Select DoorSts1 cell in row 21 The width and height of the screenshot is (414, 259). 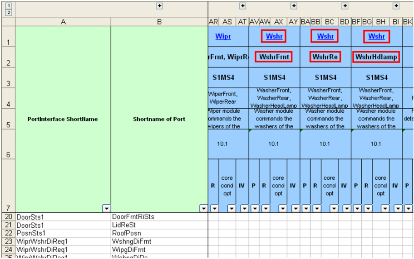click(x=63, y=225)
